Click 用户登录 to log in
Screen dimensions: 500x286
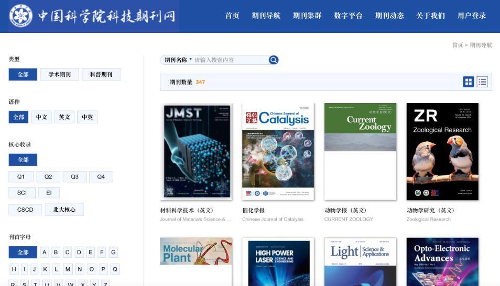coord(472,16)
